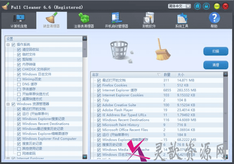Click the blue home icon in title bar
This screenshot has width=234, height=164.
(x=197, y=6)
